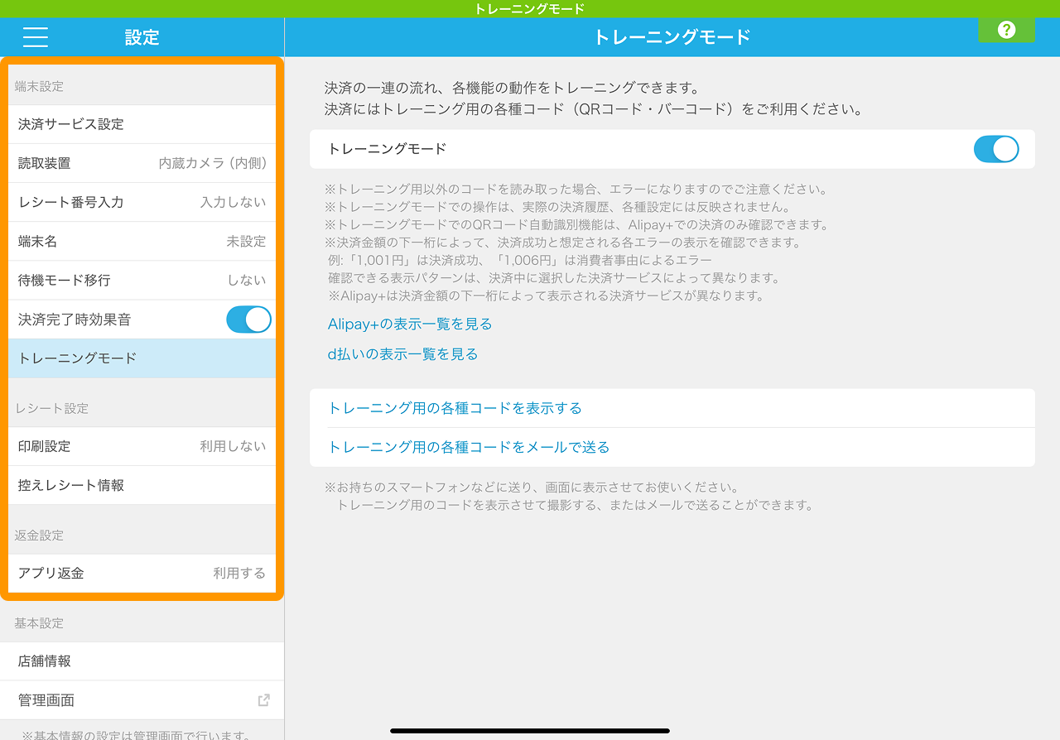Image resolution: width=1060 pixels, height=740 pixels.
Task: Open the 管理画面 settings entry
Action: (x=142, y=699)
